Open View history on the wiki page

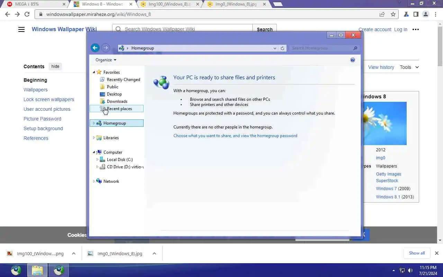(x=381, y=67)
